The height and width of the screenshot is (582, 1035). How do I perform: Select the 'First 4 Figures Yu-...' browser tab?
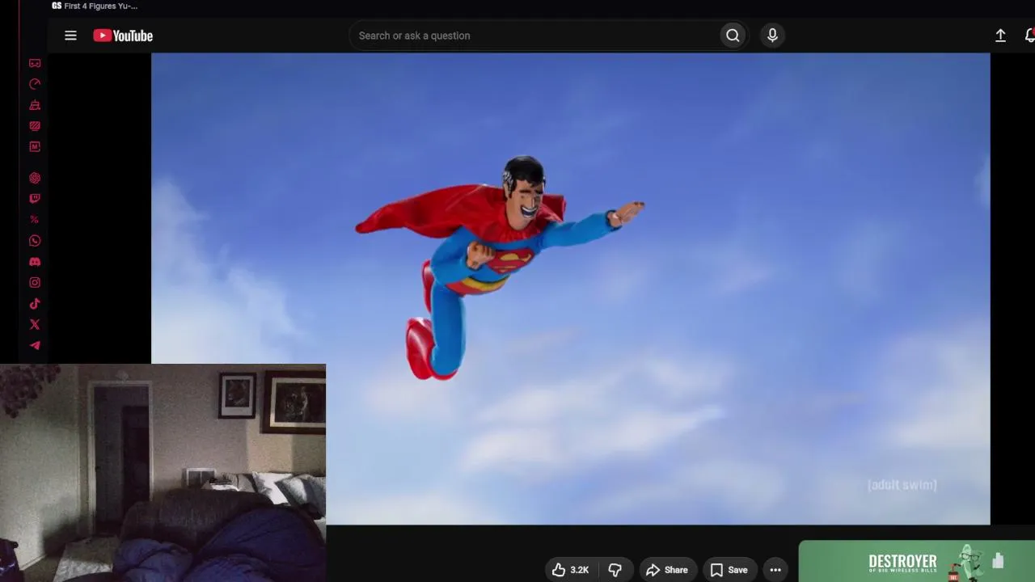pyautogui.click(x=95, y=6)
